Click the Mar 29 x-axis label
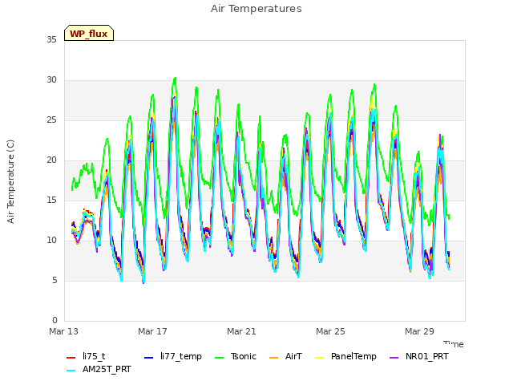The width and height of the screenshot is (513, 385). (x=419, y=331)
